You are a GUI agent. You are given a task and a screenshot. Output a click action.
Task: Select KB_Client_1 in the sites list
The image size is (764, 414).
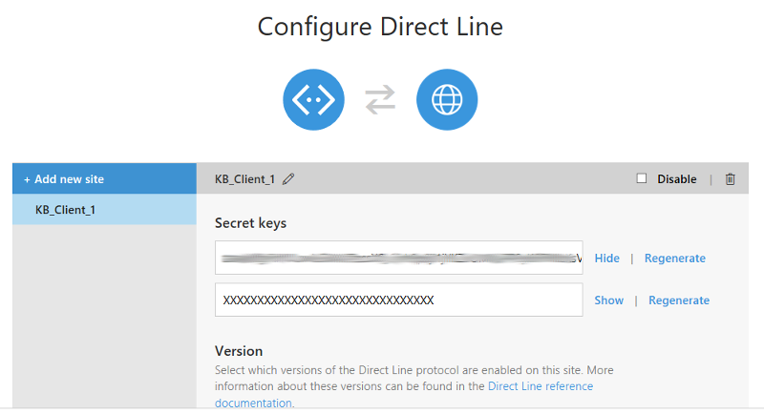[104, 209]
